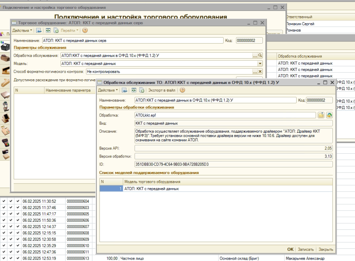Image resolution: width=355 pixels, height=261 pixels.
Task: Click the ellipsis button of the Обработка обслуживания field
Action: [255, 55]
